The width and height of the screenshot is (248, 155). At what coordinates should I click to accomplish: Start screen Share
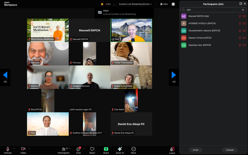click(x=106, y=150)
